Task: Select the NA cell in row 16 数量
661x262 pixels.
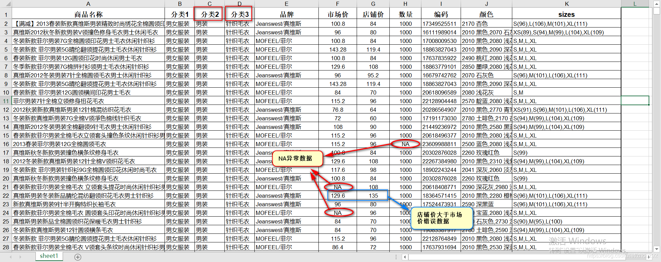Action: point(405,144)
